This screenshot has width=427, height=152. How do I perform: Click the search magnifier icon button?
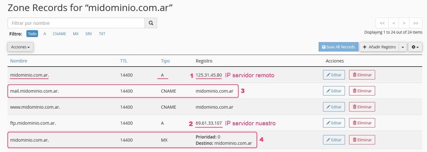151,23
